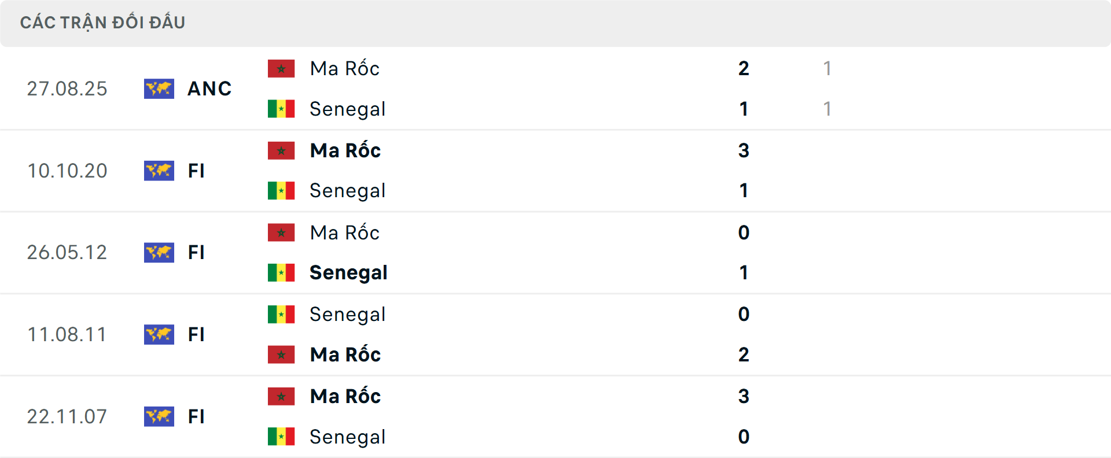Click the Morocco flag in the 27.08.25 match
This screenshot has width=1111, height=458.
(282, 68)
